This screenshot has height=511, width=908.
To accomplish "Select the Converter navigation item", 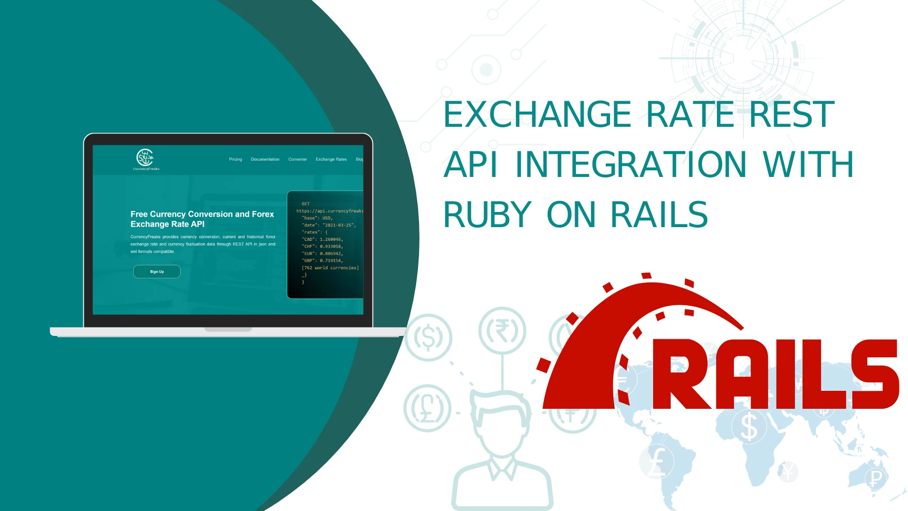I will (297, 159).
